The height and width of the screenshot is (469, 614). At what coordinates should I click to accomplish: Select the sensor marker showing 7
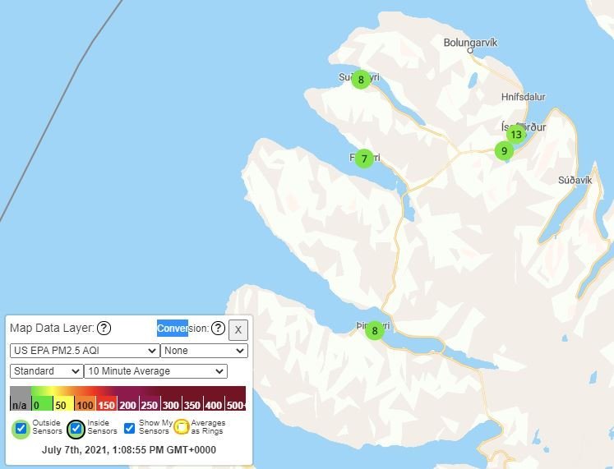click(364, 159)
